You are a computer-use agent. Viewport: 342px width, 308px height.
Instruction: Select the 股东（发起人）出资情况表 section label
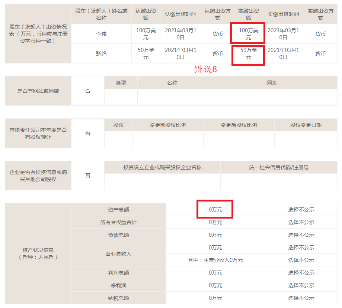click(x=38, y=34)
